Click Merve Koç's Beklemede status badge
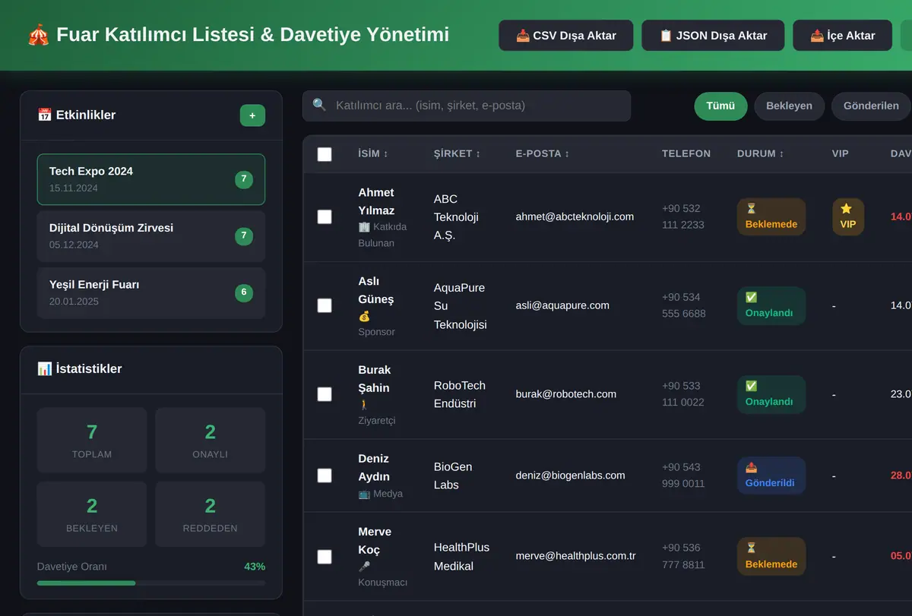The image size is (912, 616). (x=771, y=556)
